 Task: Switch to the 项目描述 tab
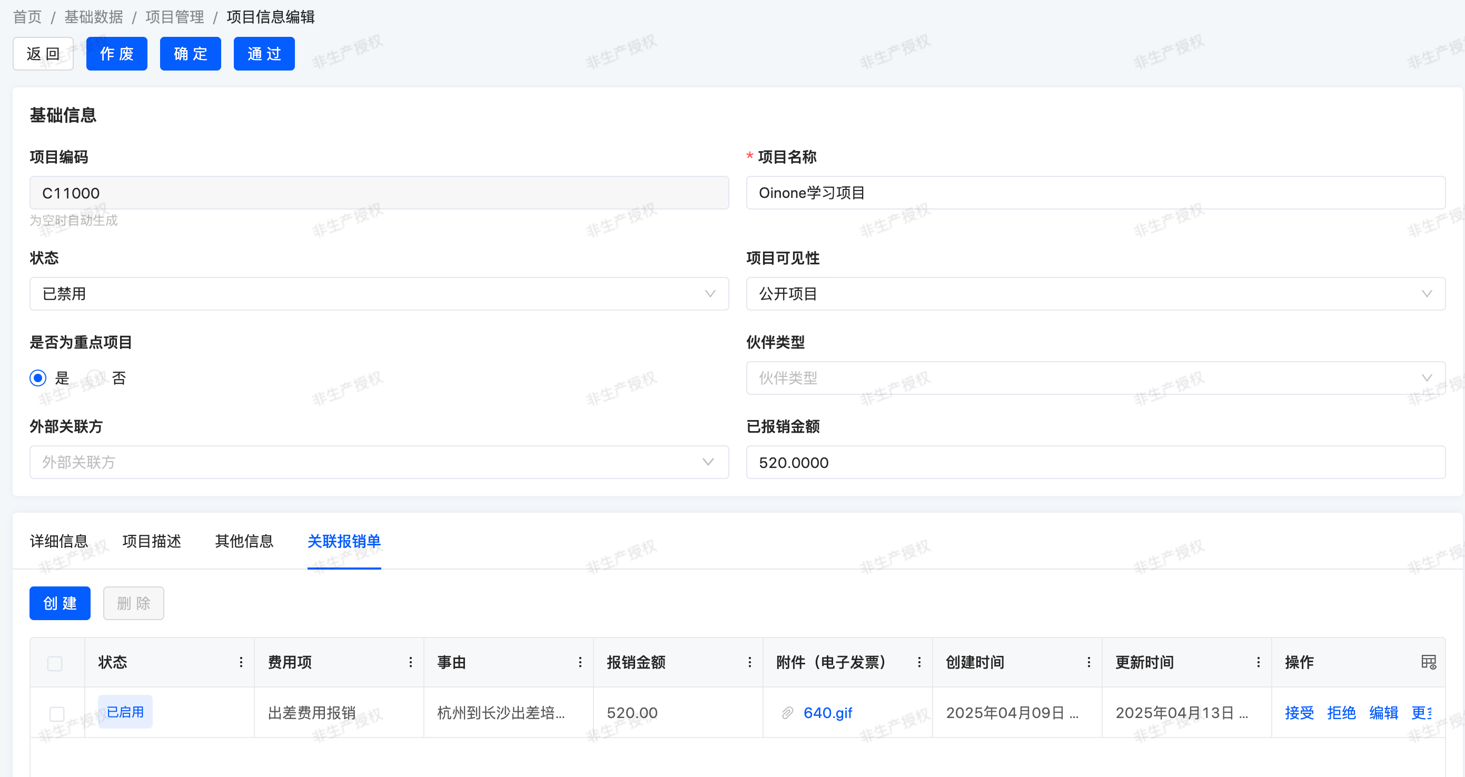pyautogui.click(x=151, y=541)
